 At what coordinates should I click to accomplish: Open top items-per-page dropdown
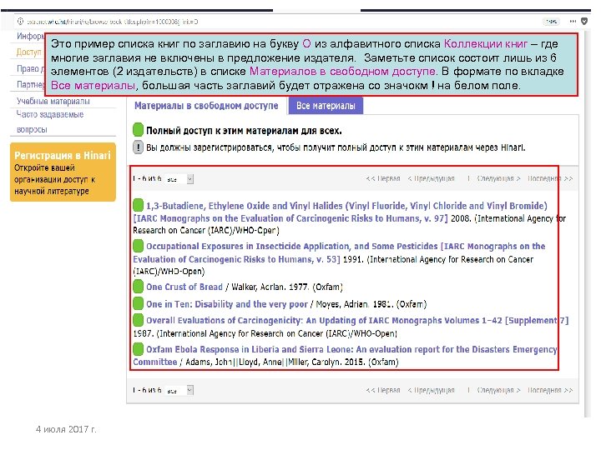click(179, 178)
